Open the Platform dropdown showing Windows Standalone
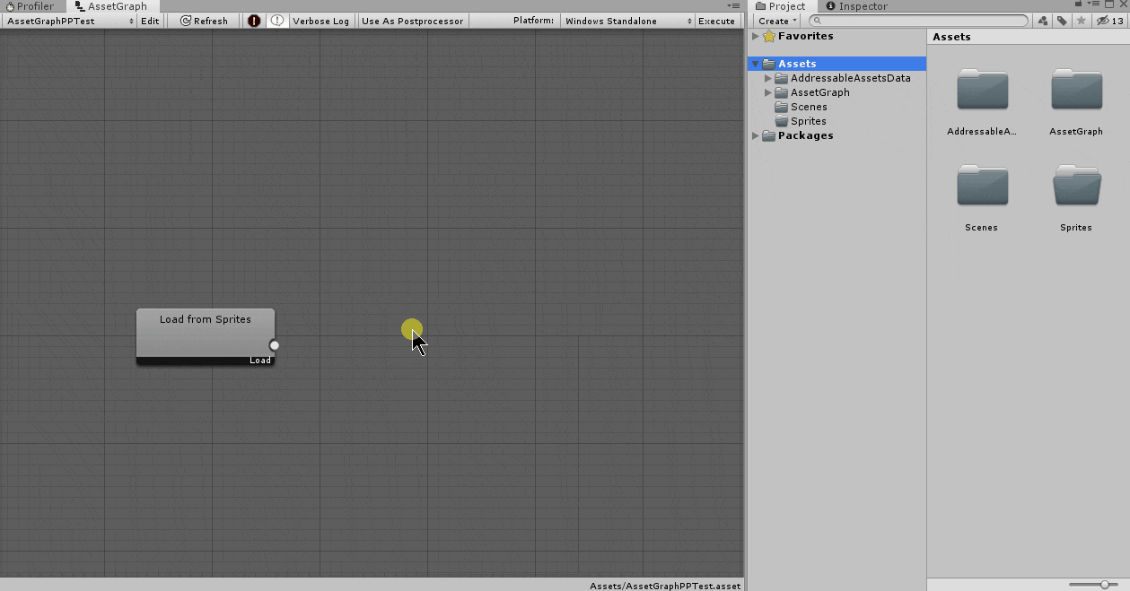1130x591 pixels. (x=626, y=20)
